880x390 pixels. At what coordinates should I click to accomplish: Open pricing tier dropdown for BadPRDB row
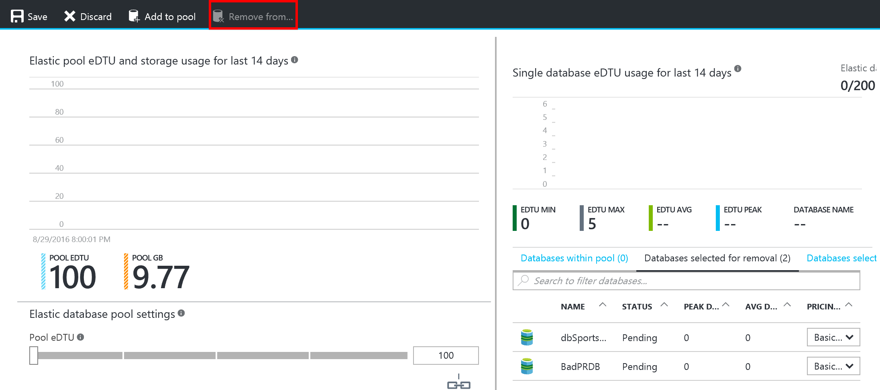[x=833, y=366]
